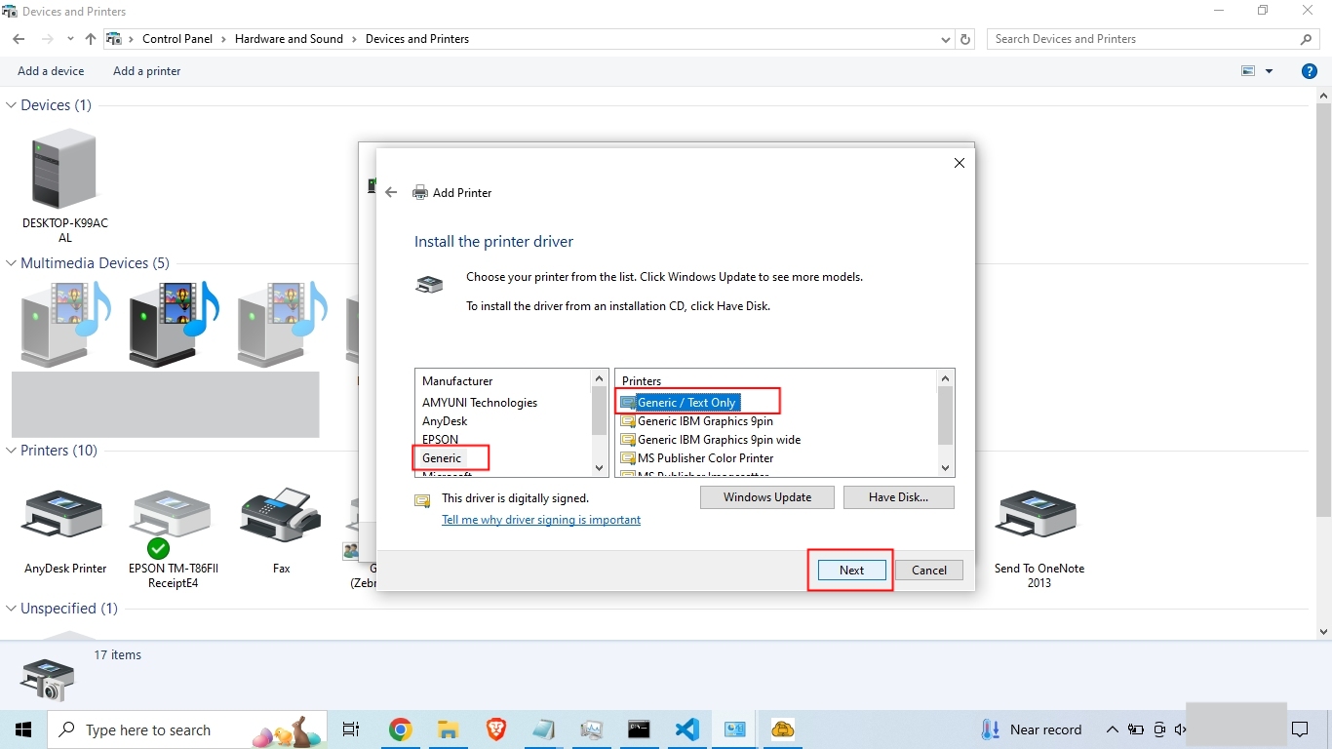Select the Send To OneNote 2013 printer
The width and height of the screenshot is (1332, 749).
(1038, 538)
